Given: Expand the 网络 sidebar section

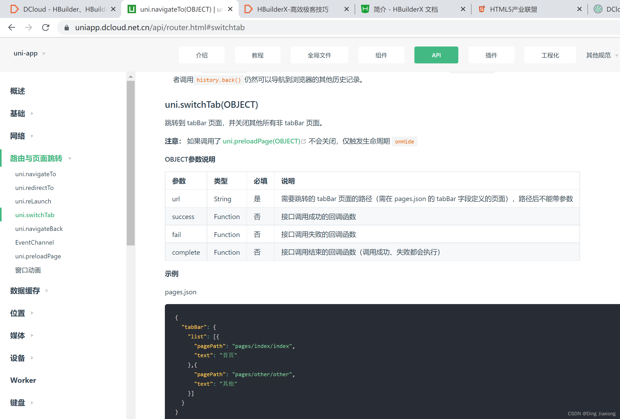Looking at the screenshot, I should tap(22, 136).
